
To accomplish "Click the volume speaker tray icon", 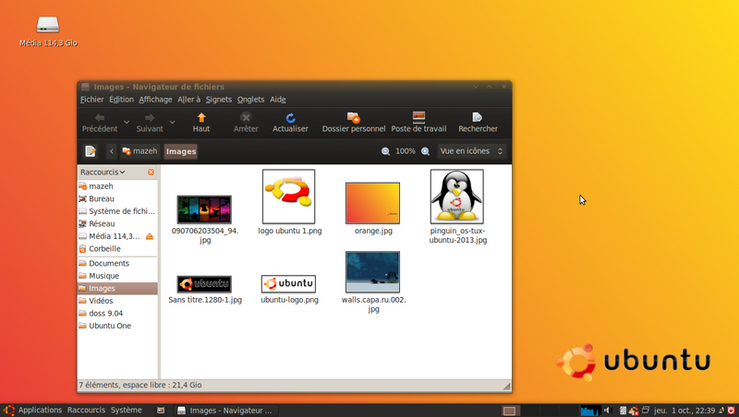I will tap(607, 411).
